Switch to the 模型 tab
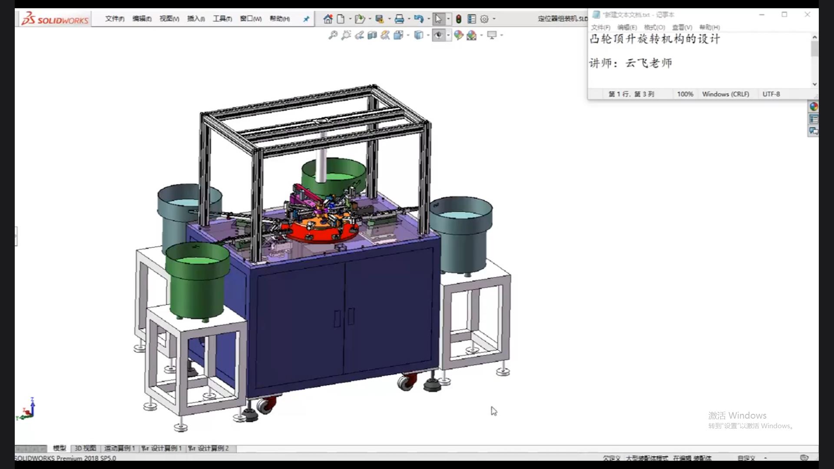Screen dimensions: 834x469 [x=60, y=448]
